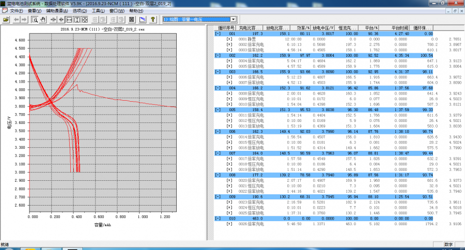
Task: Click the 放电中压/V column header
Action: click(x=322, y=28)
